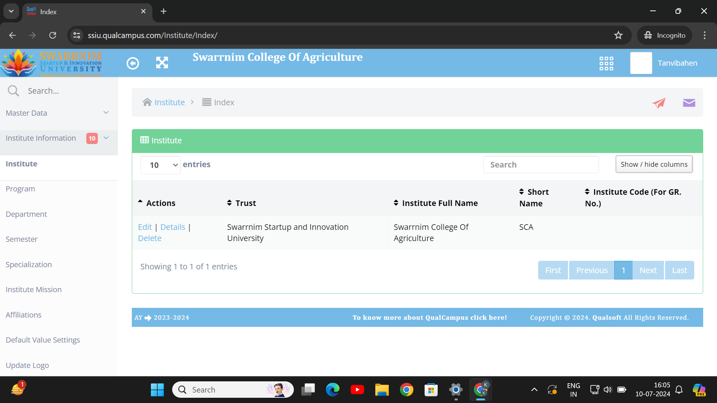Click the Institute breadcrumb link
The width and height of the screenshot is (717, 403).
pyautogui.click(x=170, y=102)
